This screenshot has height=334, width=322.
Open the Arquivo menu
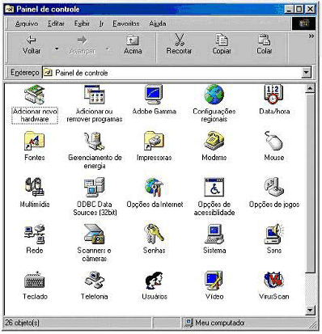pos(27,23)
